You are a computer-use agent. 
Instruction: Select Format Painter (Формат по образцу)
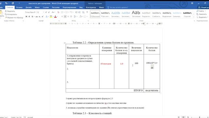click(14, 17)
